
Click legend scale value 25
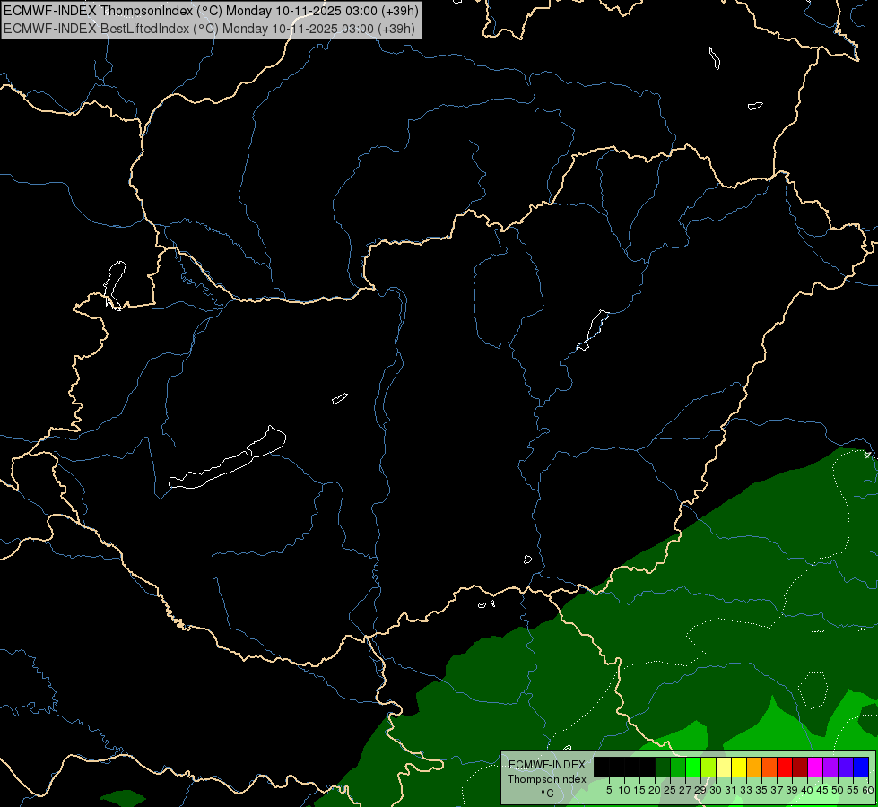click(670, 790)
